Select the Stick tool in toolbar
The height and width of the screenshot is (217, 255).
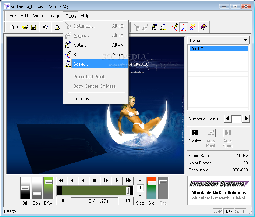click(x=175, y=27)
